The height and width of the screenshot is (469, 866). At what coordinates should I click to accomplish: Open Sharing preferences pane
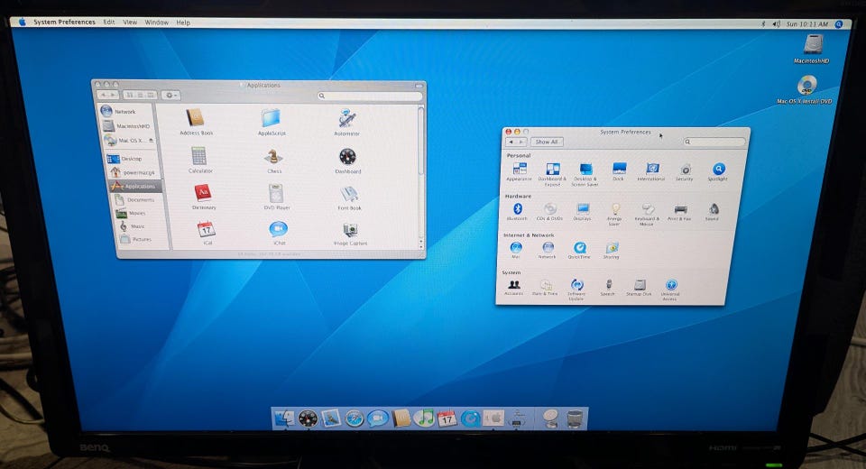click(x=612, y=250)
